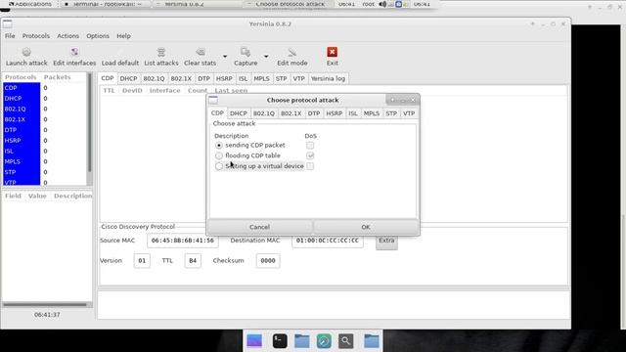Open the Options menu
The image size is (626, 352).
(98, 36)
